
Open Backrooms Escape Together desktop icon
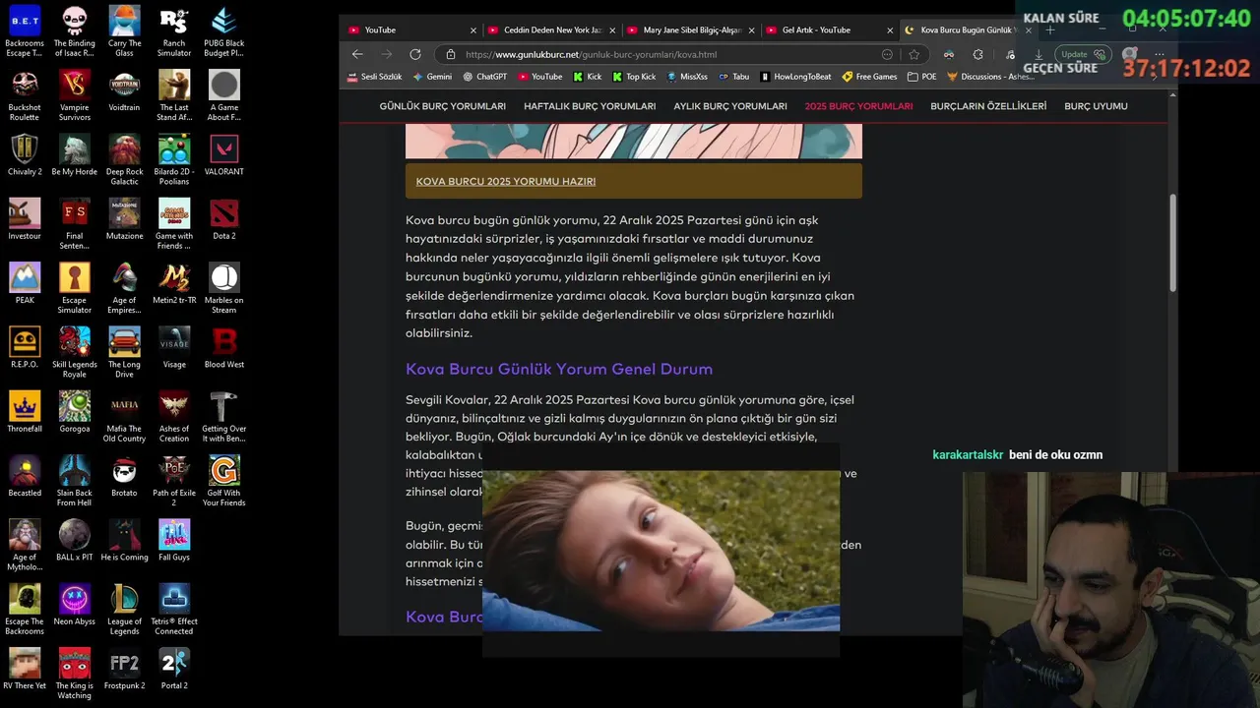25,30
